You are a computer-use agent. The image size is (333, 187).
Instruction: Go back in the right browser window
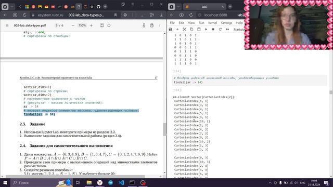[172, 15]
